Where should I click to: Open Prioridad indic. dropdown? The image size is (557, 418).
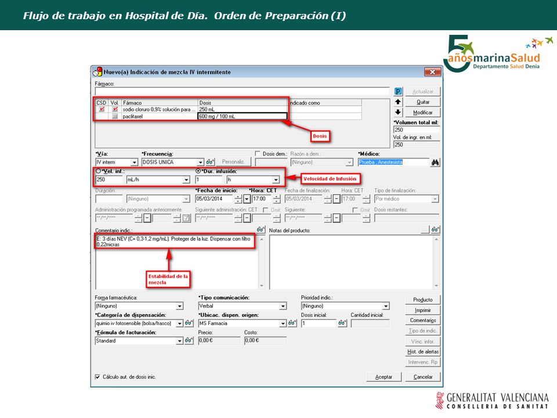click(x=386, y=306)
